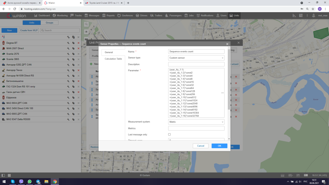Open the Sensor type dropdown
The image size is (329, 185).
pos(196,58)
